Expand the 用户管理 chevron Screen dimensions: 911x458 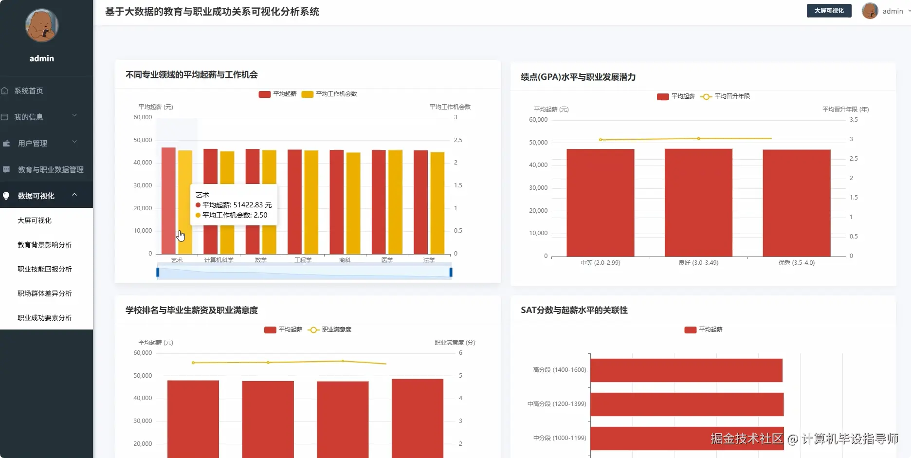(x=74, y=142)
